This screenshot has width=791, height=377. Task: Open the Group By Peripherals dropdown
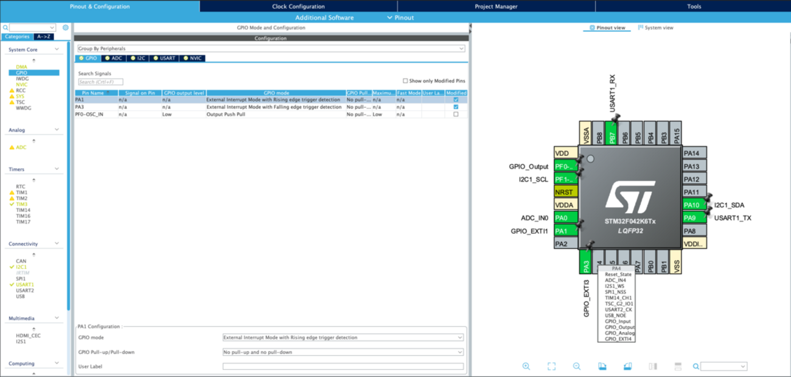click(x=271, y=48)
